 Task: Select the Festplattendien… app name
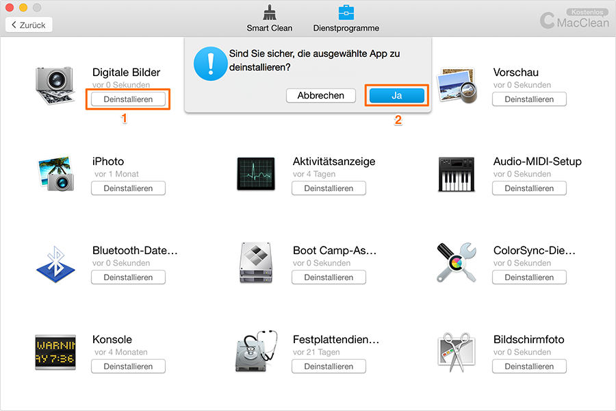[336, 340]
